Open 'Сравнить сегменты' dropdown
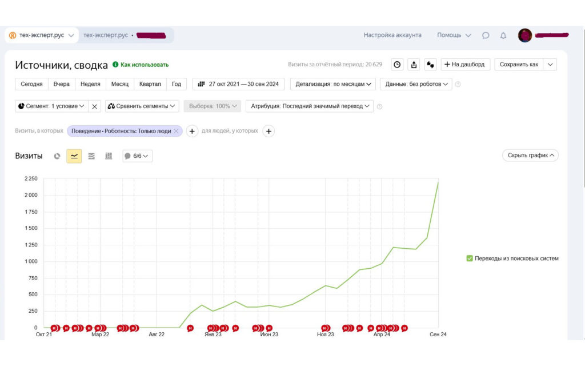585x366 pixels. (x=142, y=106)
